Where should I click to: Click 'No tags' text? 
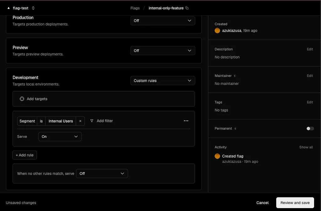pos(221,110)
